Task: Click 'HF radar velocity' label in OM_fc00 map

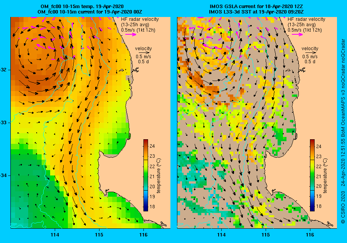Action: [x=140, y=19]
